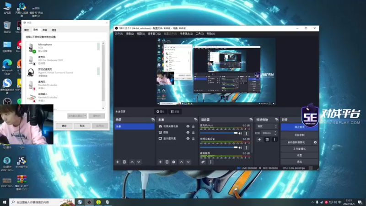Enable 工作室模式 in OBS controls

[x=299, y=149]
